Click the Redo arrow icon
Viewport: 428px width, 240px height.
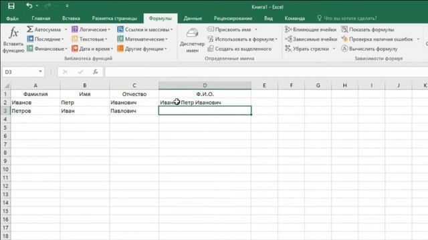click(x=47, y=6)
